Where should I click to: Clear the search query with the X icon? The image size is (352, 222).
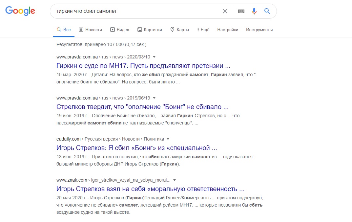[225, 11]
